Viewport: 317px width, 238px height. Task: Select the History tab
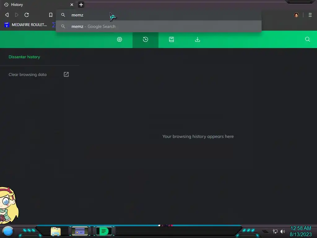tap(38, 5)
